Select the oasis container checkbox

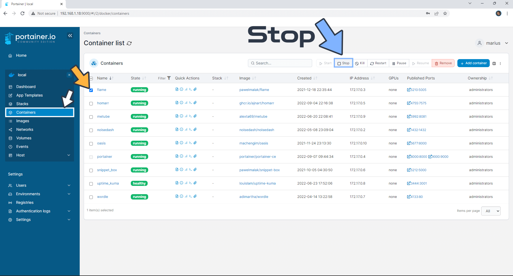91,144
